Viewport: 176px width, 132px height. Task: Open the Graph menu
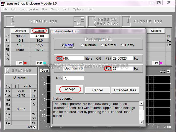tap(55, 9)
